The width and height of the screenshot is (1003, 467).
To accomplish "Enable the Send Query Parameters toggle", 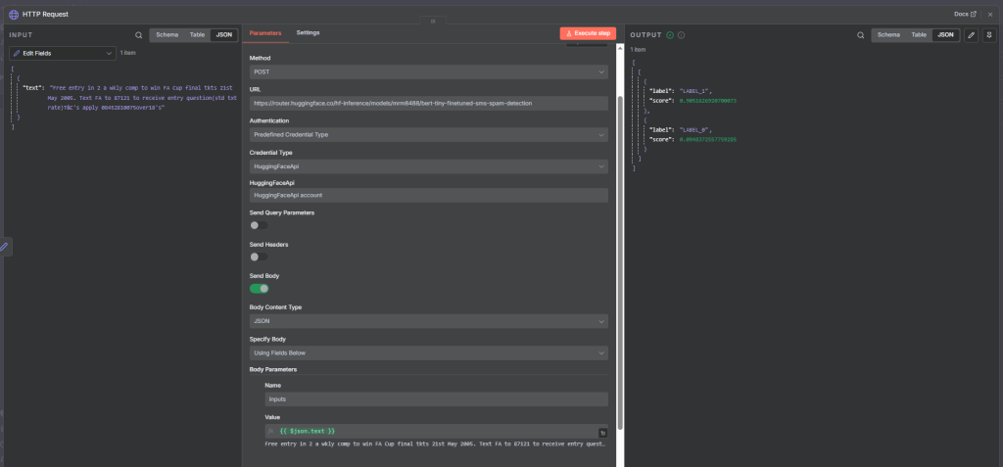I will [259, 225].
